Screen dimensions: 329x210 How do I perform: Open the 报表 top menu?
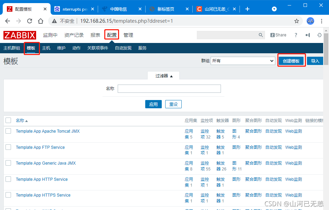pos(95,35)
